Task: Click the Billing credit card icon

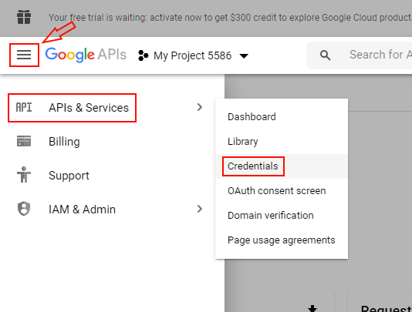Action: pyautogui.click(x=24, y=141)
